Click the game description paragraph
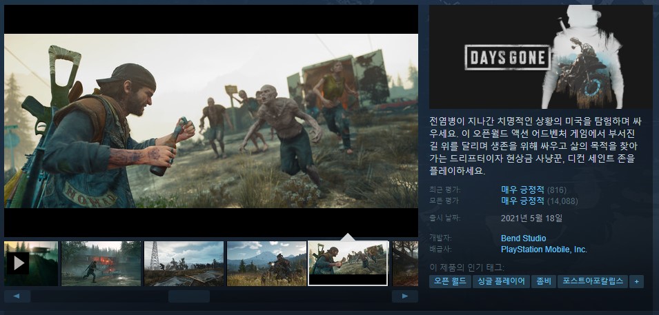 click(535, 147)
